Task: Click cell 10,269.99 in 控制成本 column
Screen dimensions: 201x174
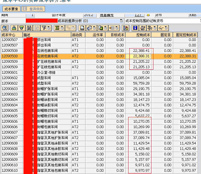Action: tap(138, 127)
